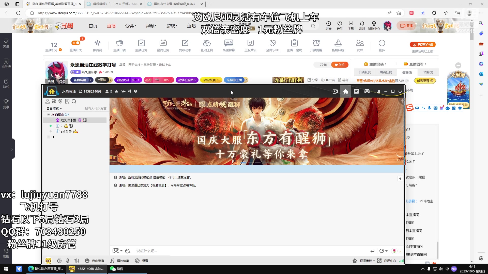Open Douyu 视频 video dropdown
The image size is (488, 274).
coord(151,26)
